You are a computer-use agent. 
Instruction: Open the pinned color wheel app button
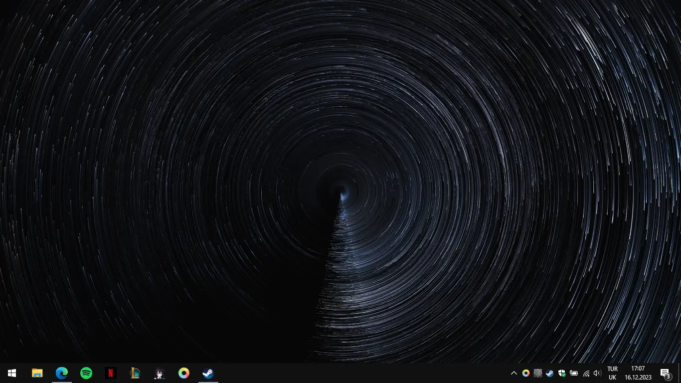pyautogui.click(x=184, y=373)
